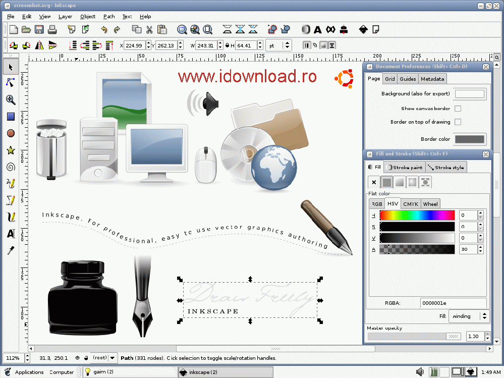Open Text and Font dialog icon
Screen dimensions: 504x378
(x=317, y=30)
